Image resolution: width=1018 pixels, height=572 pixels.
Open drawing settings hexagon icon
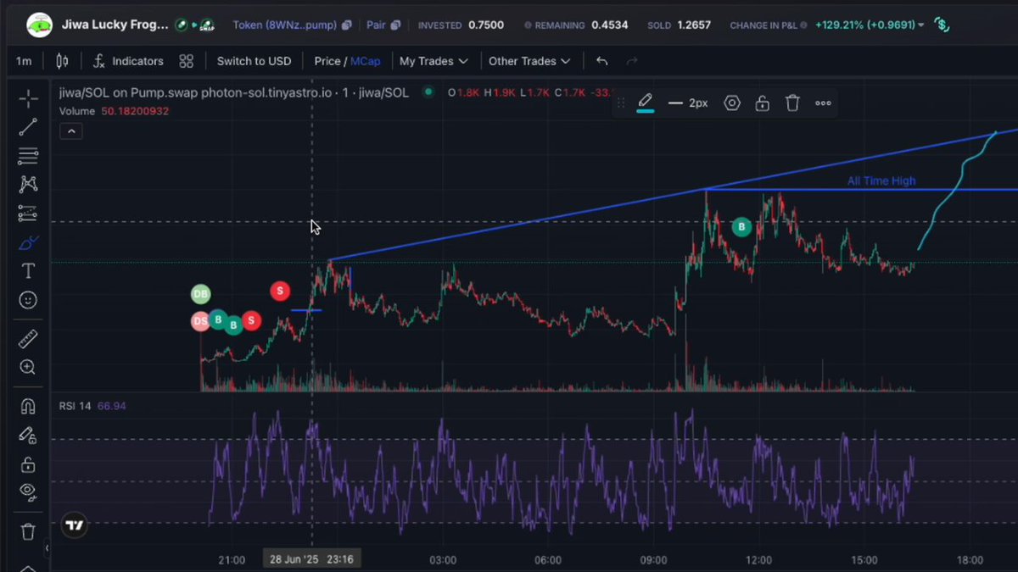[x=732, y=103]
